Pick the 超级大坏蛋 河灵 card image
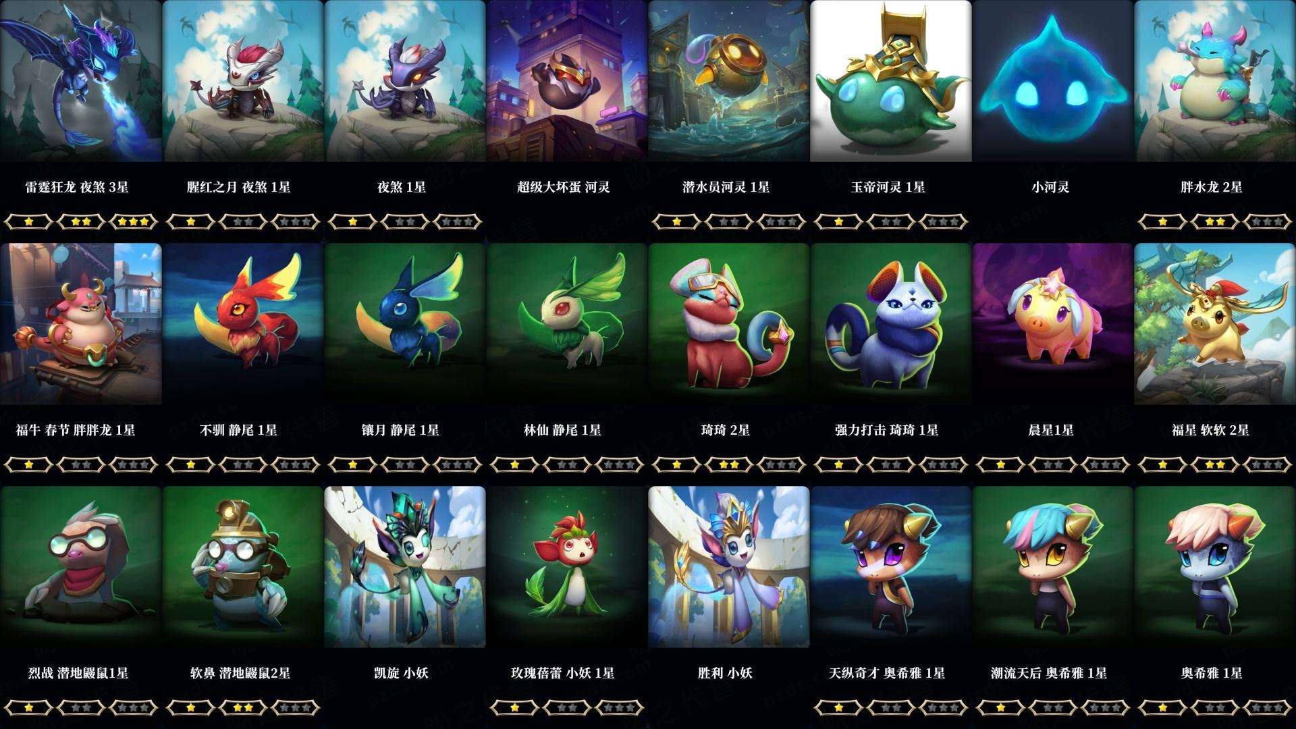The height and width of the screenshot is (729, 1296). 567,81
